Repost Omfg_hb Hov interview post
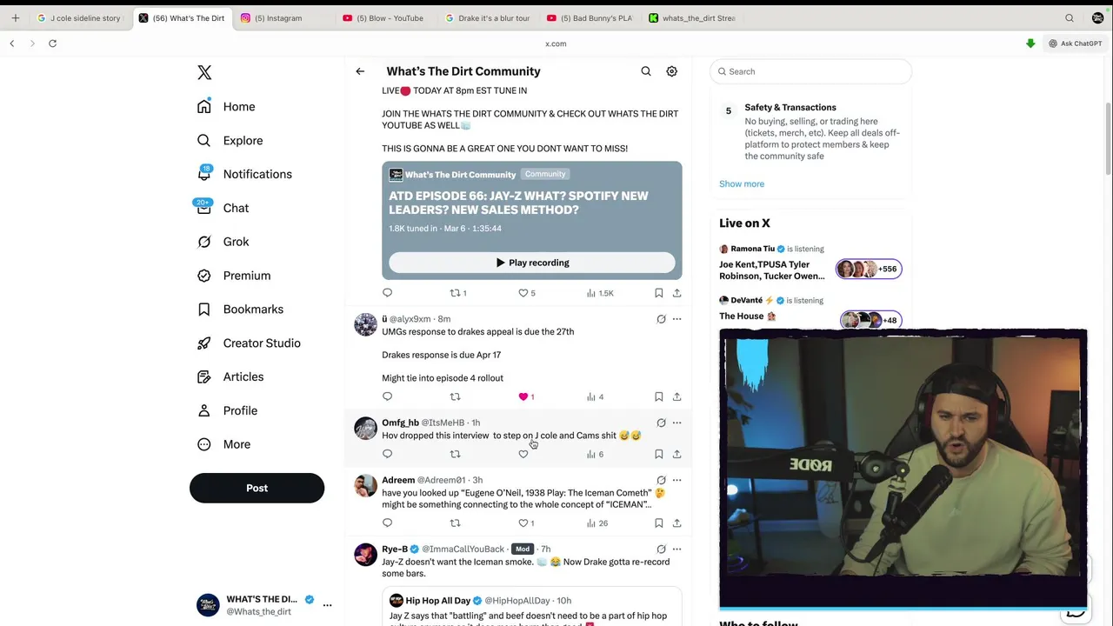Viewport: 1113px width, 626px height. coord(455,454)
